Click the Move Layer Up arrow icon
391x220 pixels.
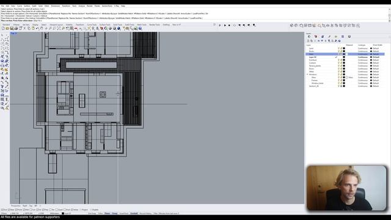318,41
